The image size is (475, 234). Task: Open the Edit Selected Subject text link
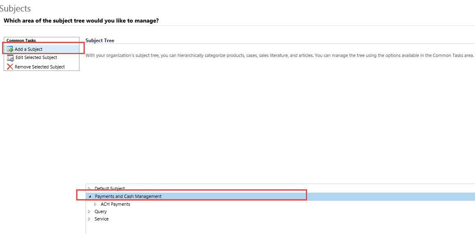click(x=36, y=58)
